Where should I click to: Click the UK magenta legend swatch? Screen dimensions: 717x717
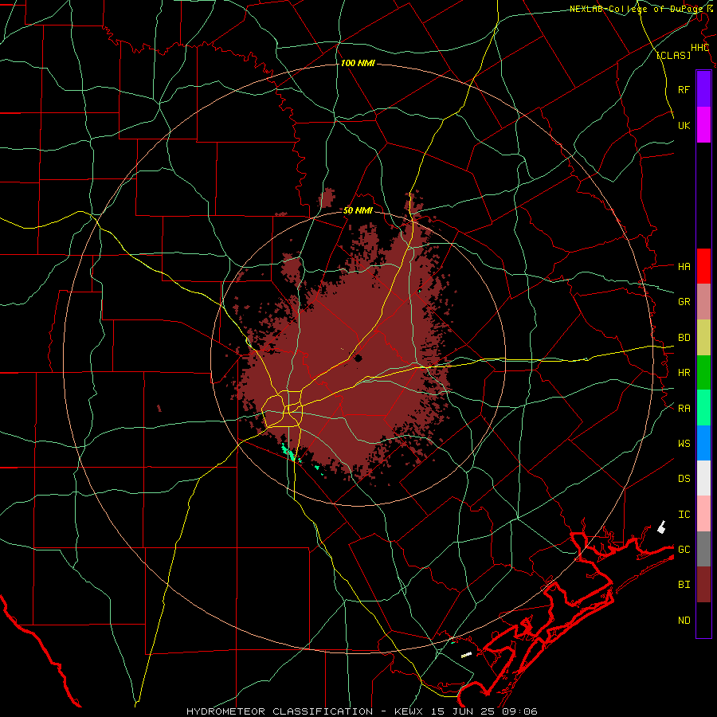pyautogui.click(x=703, y=125)
